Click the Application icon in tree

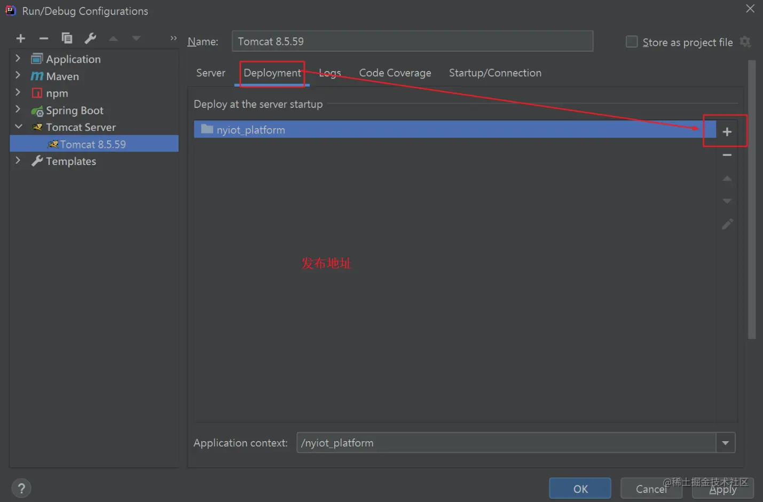point(37,59)
